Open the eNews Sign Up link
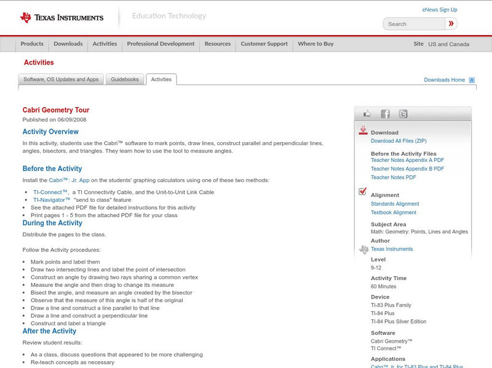The height and width of the screenshot is (368, 492). pyautogui.click(x=440, y=10)
